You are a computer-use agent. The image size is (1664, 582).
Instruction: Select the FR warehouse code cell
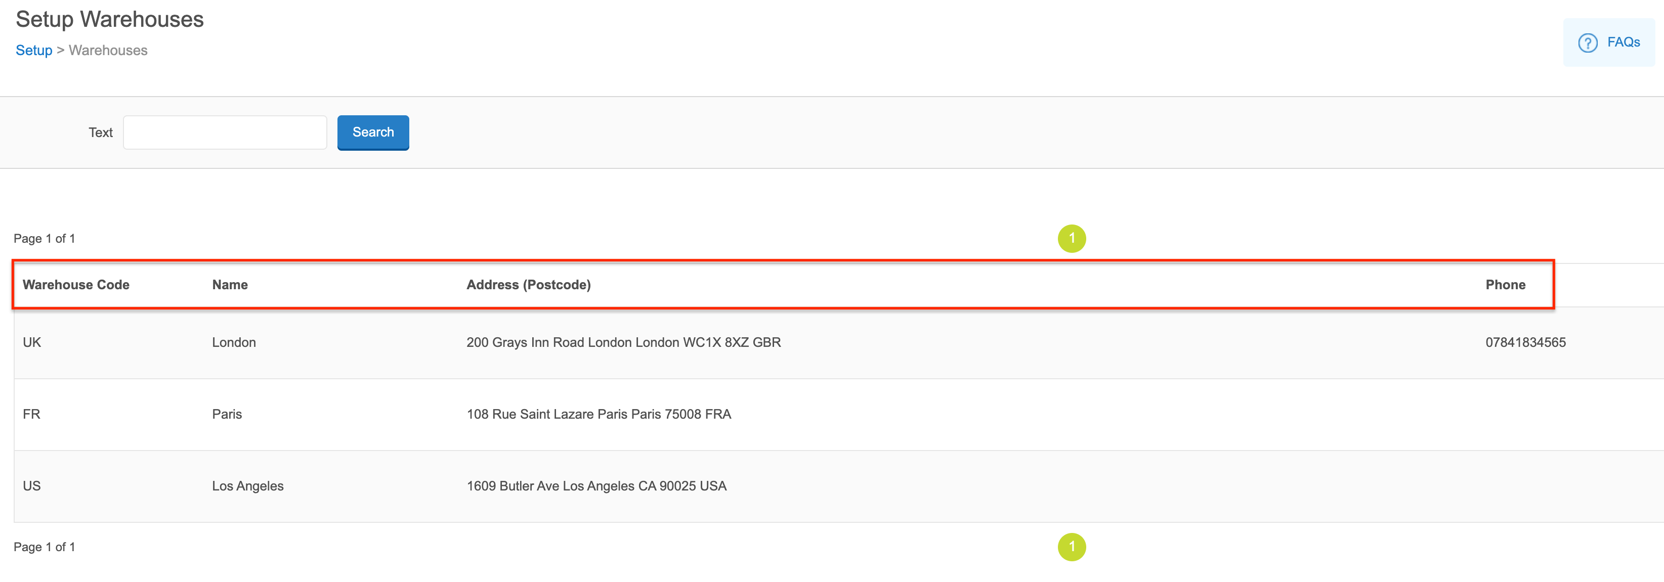(x=31, y=414)
